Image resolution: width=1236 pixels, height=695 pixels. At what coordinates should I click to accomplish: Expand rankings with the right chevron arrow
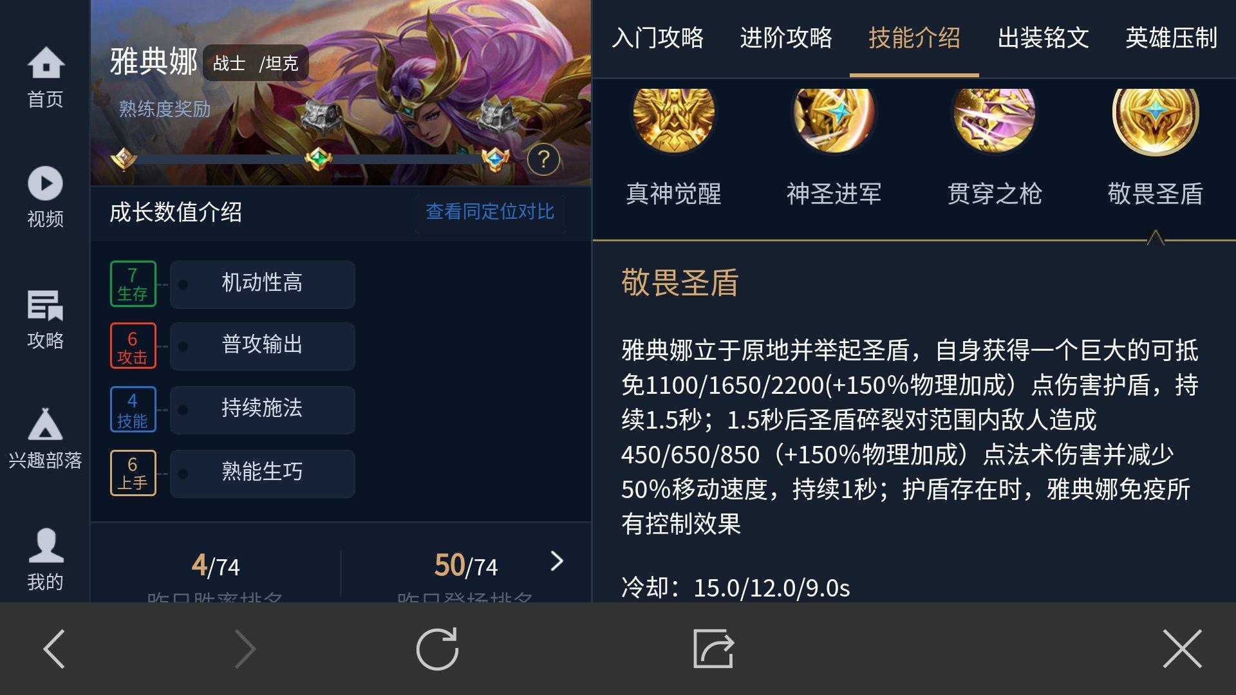557,561
